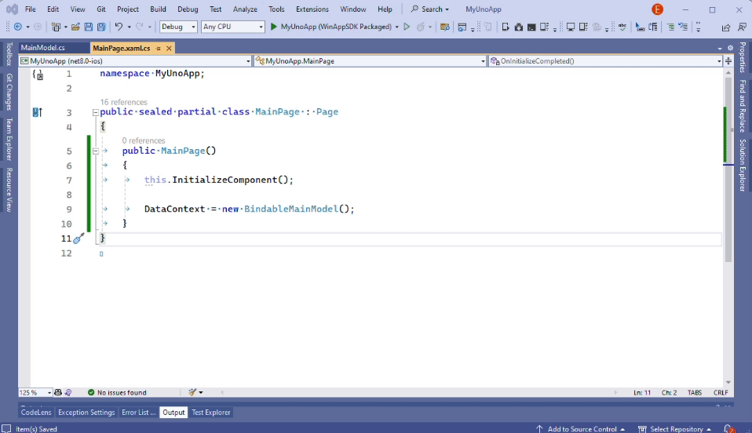This screenshot has height=433, width=752.
Task: Open the Solution Explorer side panel
Action: (x=743, y=165)
